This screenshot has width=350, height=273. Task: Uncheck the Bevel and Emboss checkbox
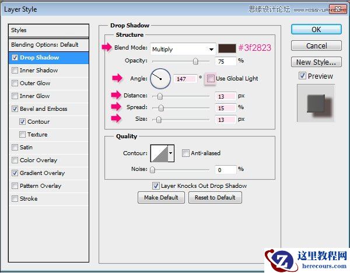click(x=15, y=108)
